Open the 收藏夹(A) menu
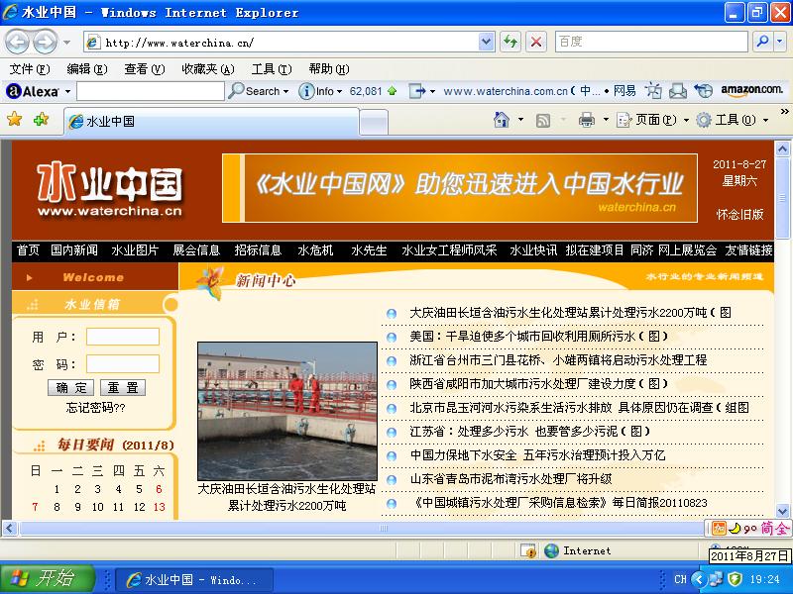Viewport: 793px width, 594px height. (x=208, y=68)
